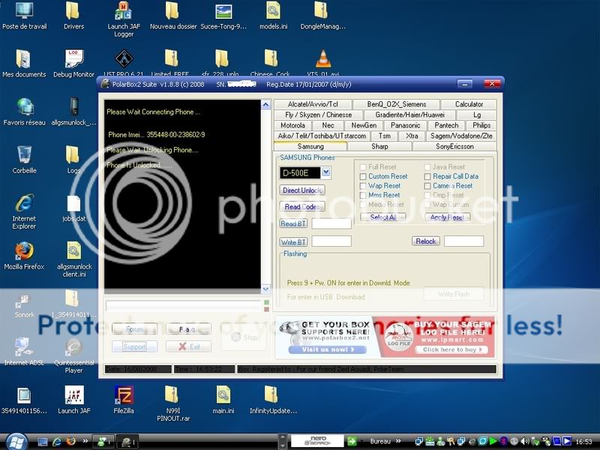Click log panel scrollbar down arrow
The width and height of the screenshot is (600, 450).
(x=265, y=289)
